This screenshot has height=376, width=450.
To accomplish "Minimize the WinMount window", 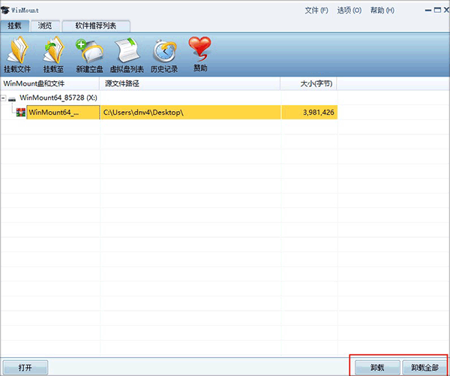I will [428, 11].
